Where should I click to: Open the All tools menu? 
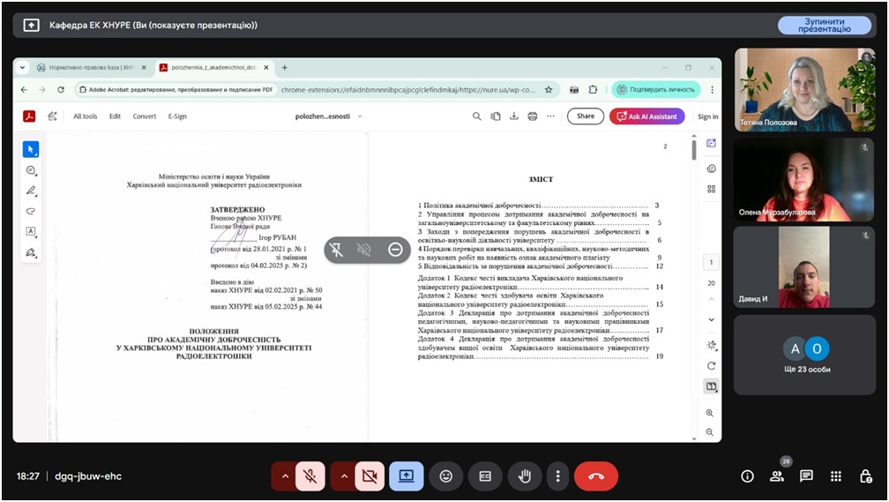pos(86,116)
